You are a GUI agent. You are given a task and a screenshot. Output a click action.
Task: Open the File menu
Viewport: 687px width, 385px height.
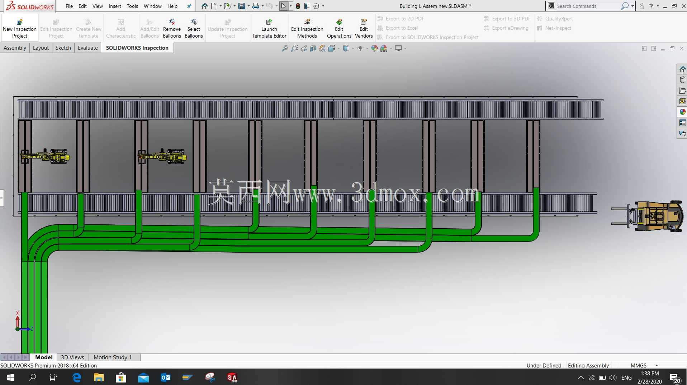point(69,6)
